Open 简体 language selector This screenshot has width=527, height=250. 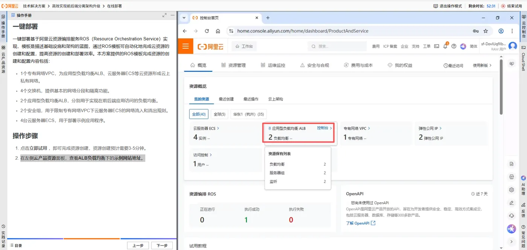click(x=474, y=46)
